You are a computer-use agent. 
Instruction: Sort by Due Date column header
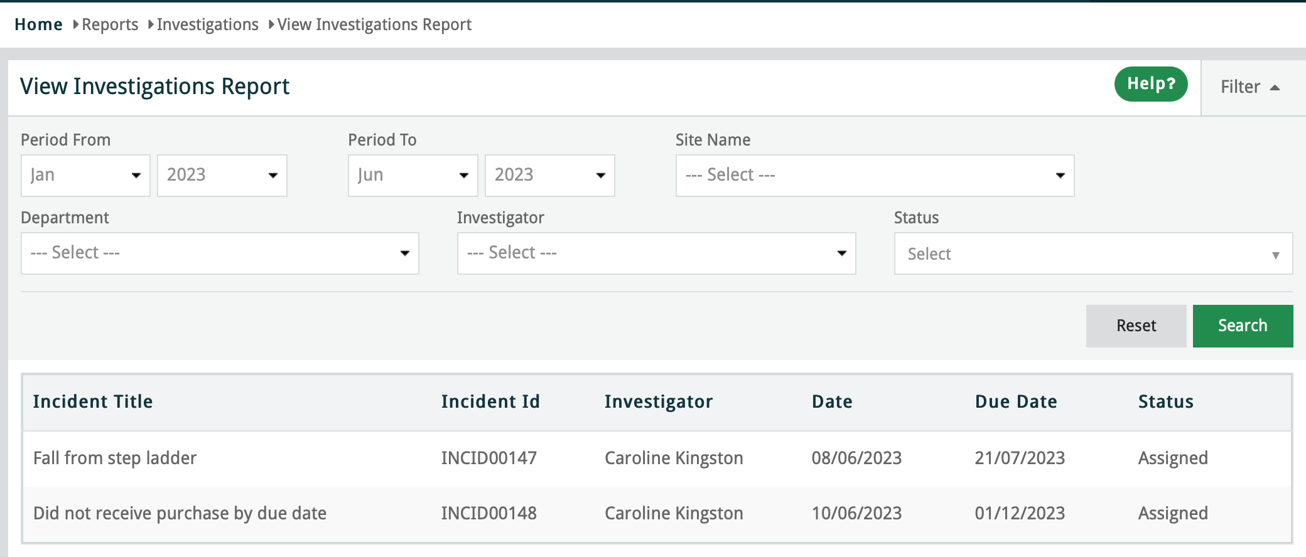point(1015,402)
